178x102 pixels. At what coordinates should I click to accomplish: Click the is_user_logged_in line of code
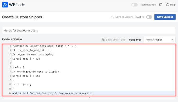pyautogui.click(x=32, y=50)
